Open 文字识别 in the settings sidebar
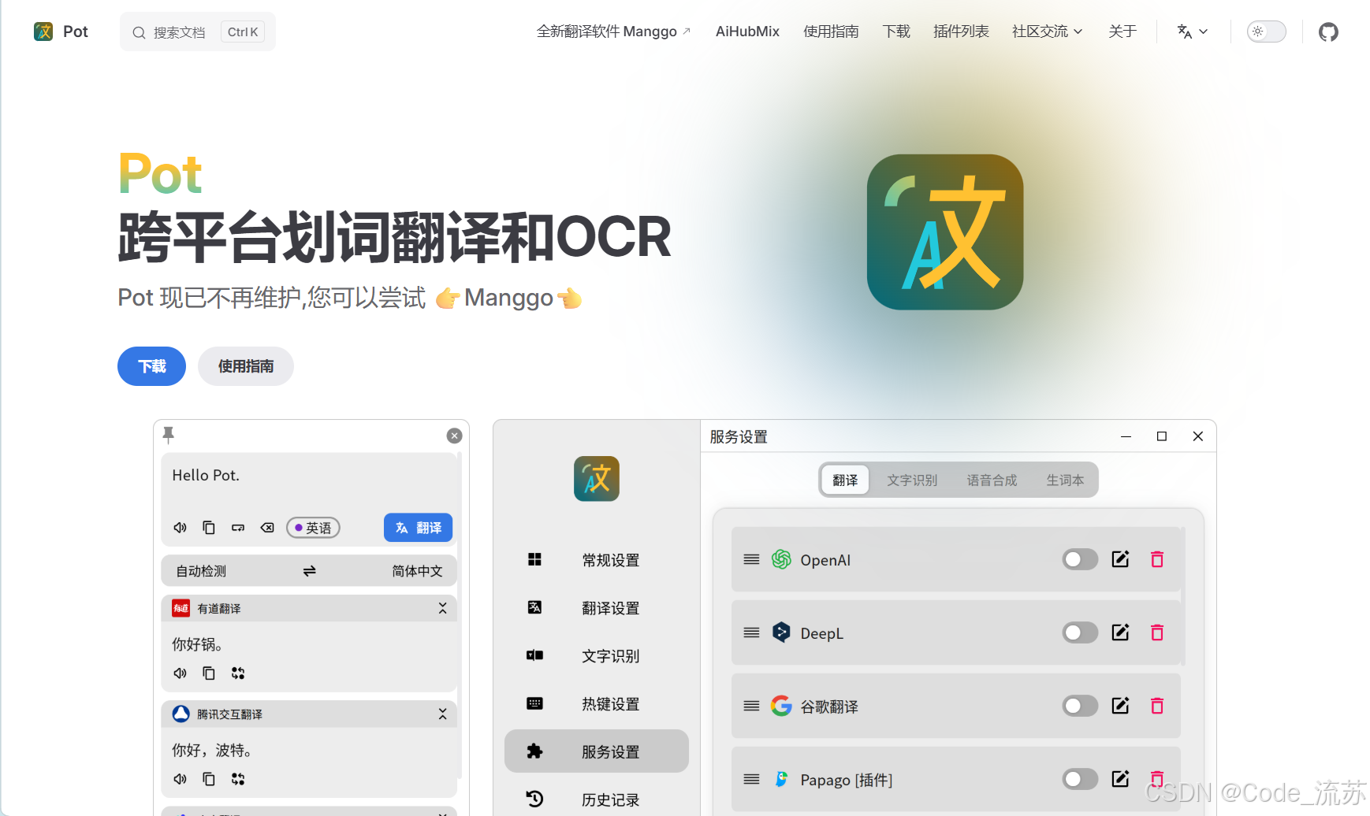The height and width of the screenshot is (816, 1370). (x=597, y=656)
